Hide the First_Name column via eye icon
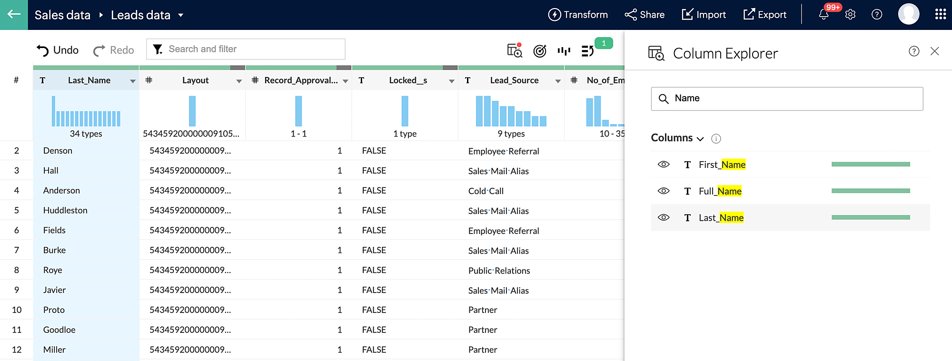 (x=664, y=165)
